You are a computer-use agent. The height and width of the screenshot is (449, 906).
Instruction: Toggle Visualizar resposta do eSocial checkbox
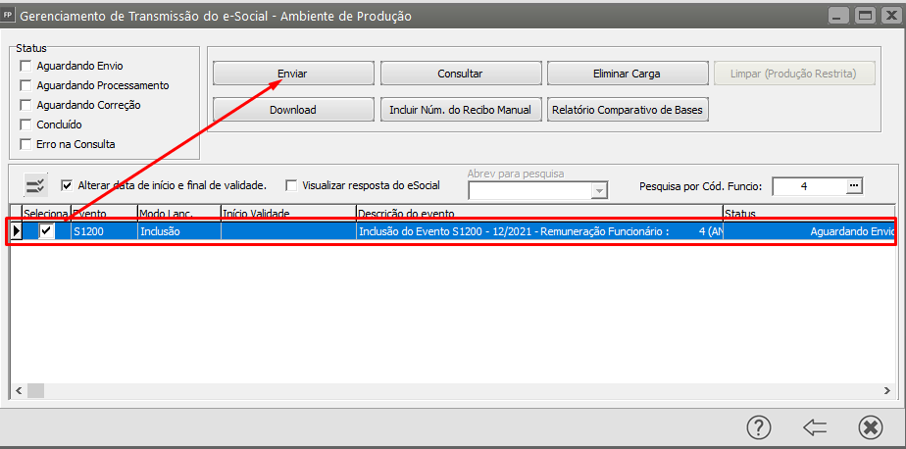point(291,184)
